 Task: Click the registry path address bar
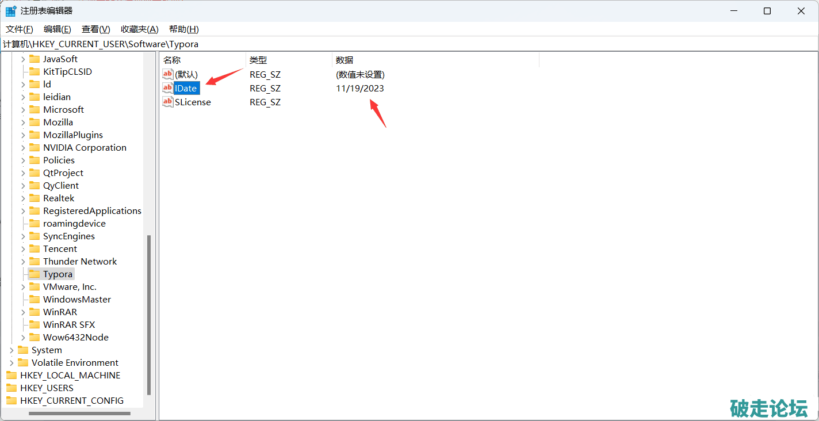click(x=403, y=44)
